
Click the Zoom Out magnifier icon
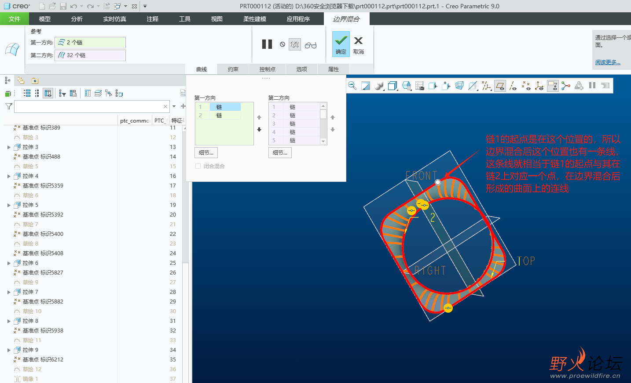[x=352, y=86]
